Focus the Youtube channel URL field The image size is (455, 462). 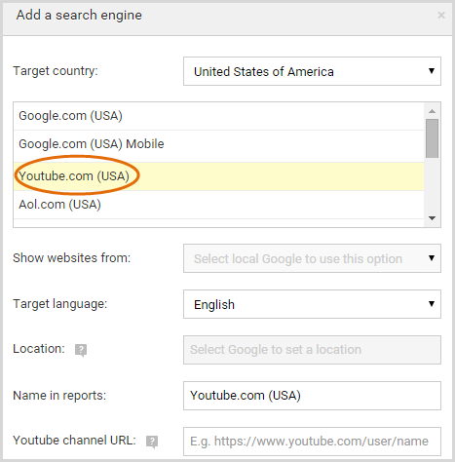pos(312,442)
